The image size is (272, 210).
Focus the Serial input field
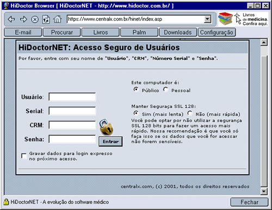[72, 111]
